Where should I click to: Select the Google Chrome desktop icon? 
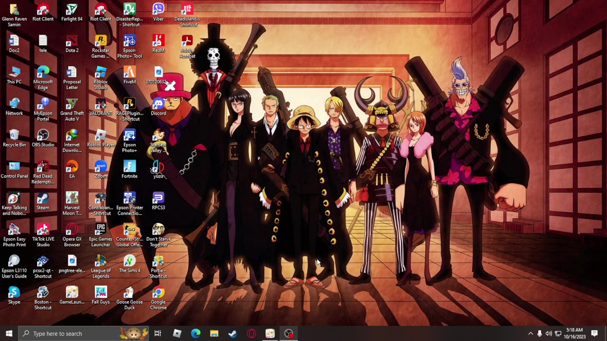pos(158,298)
